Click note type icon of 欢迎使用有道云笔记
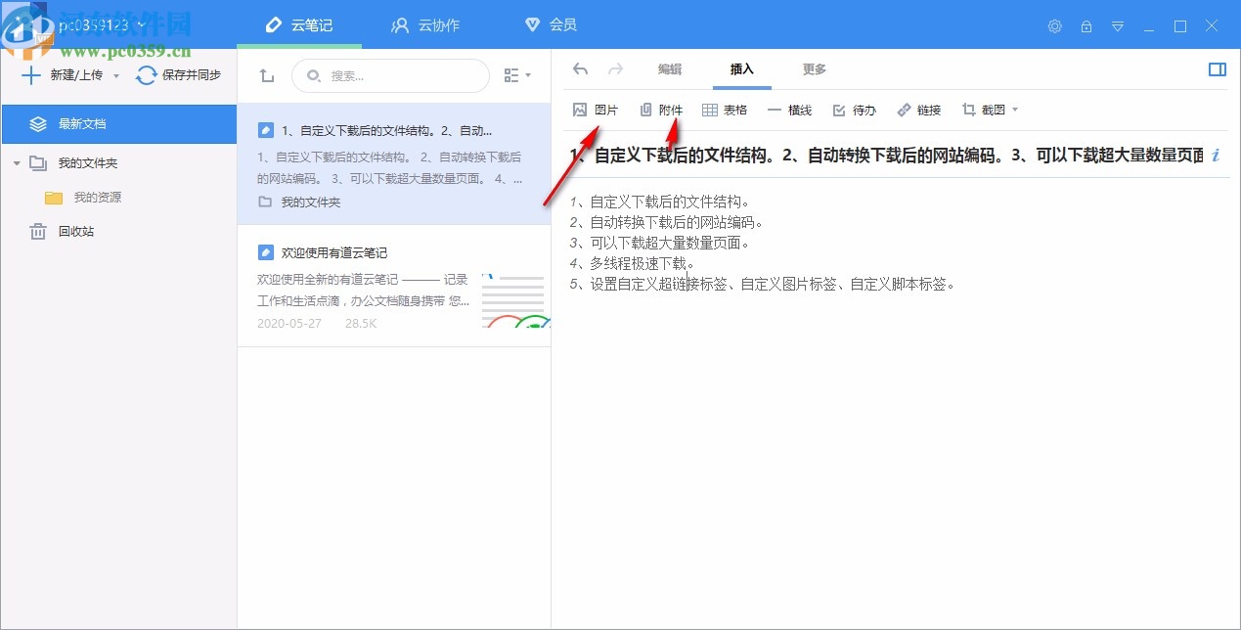1241x630 pixels. click(x=266, y=252)
